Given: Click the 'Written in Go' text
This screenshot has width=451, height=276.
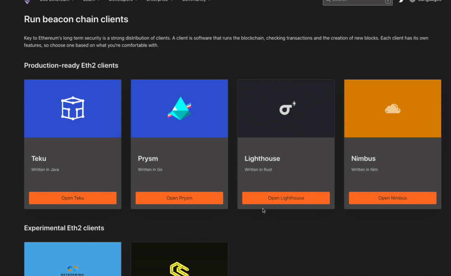Looking at the screenshot, I should [x=150, y=170].
